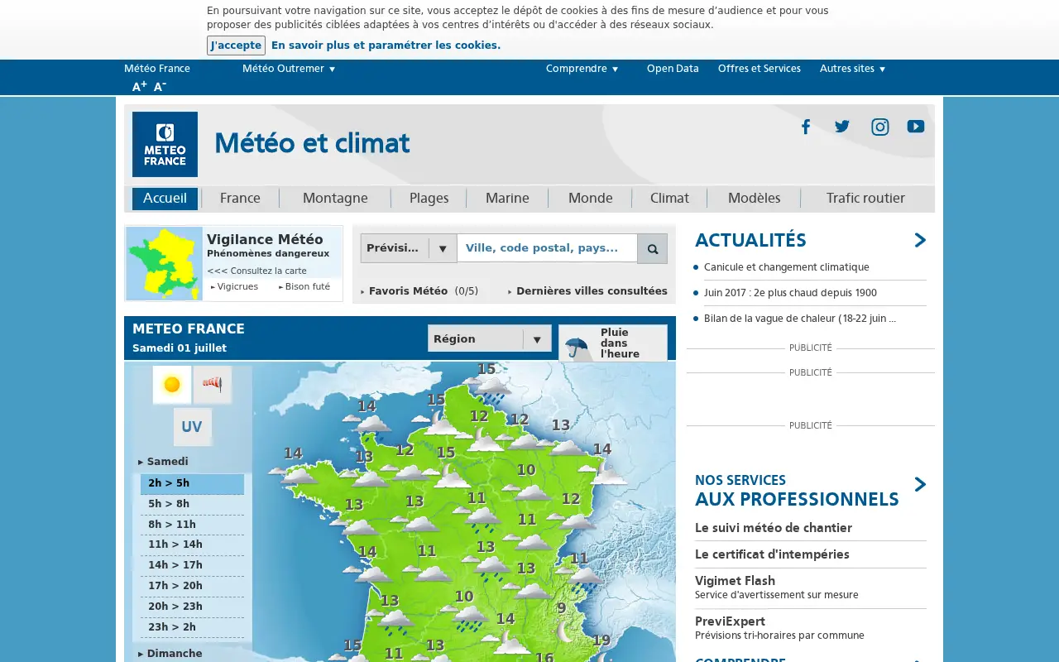
Task: Open the Twitter bird icon
Action: point(842,127)
